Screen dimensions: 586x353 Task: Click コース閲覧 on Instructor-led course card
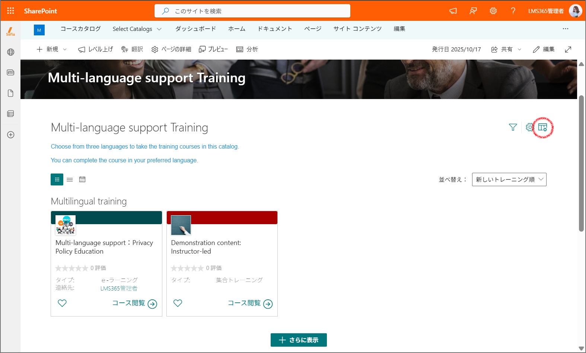pyautogui.click(x=250, y=303)
